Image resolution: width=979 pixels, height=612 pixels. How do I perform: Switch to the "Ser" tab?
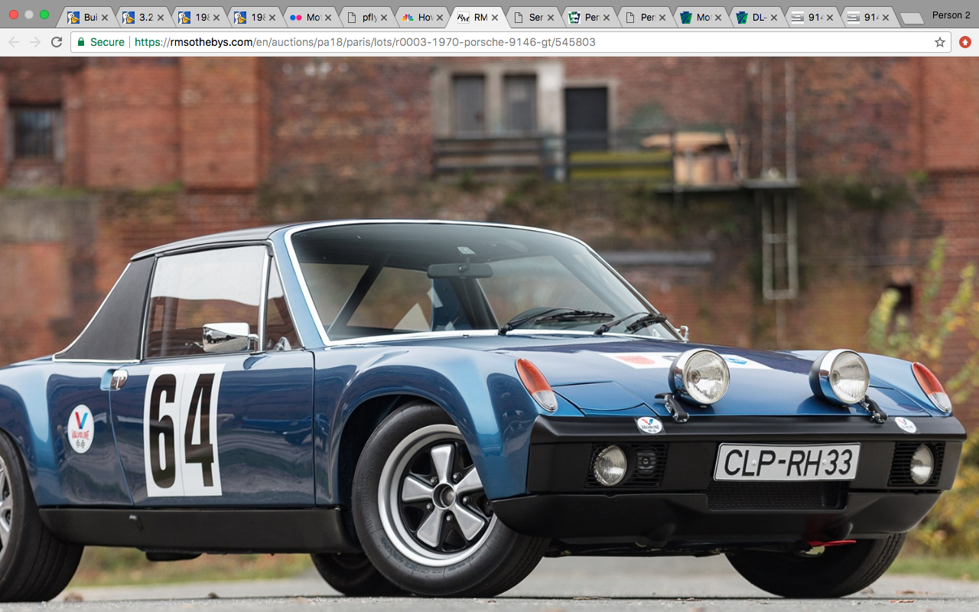point(531,18)
